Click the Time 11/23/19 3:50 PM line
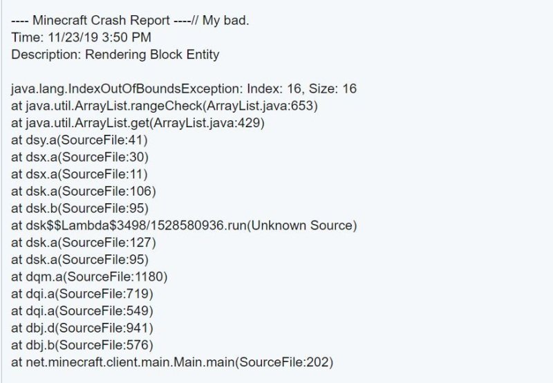This screenshot has height=383, width=553. coord(81,37)
